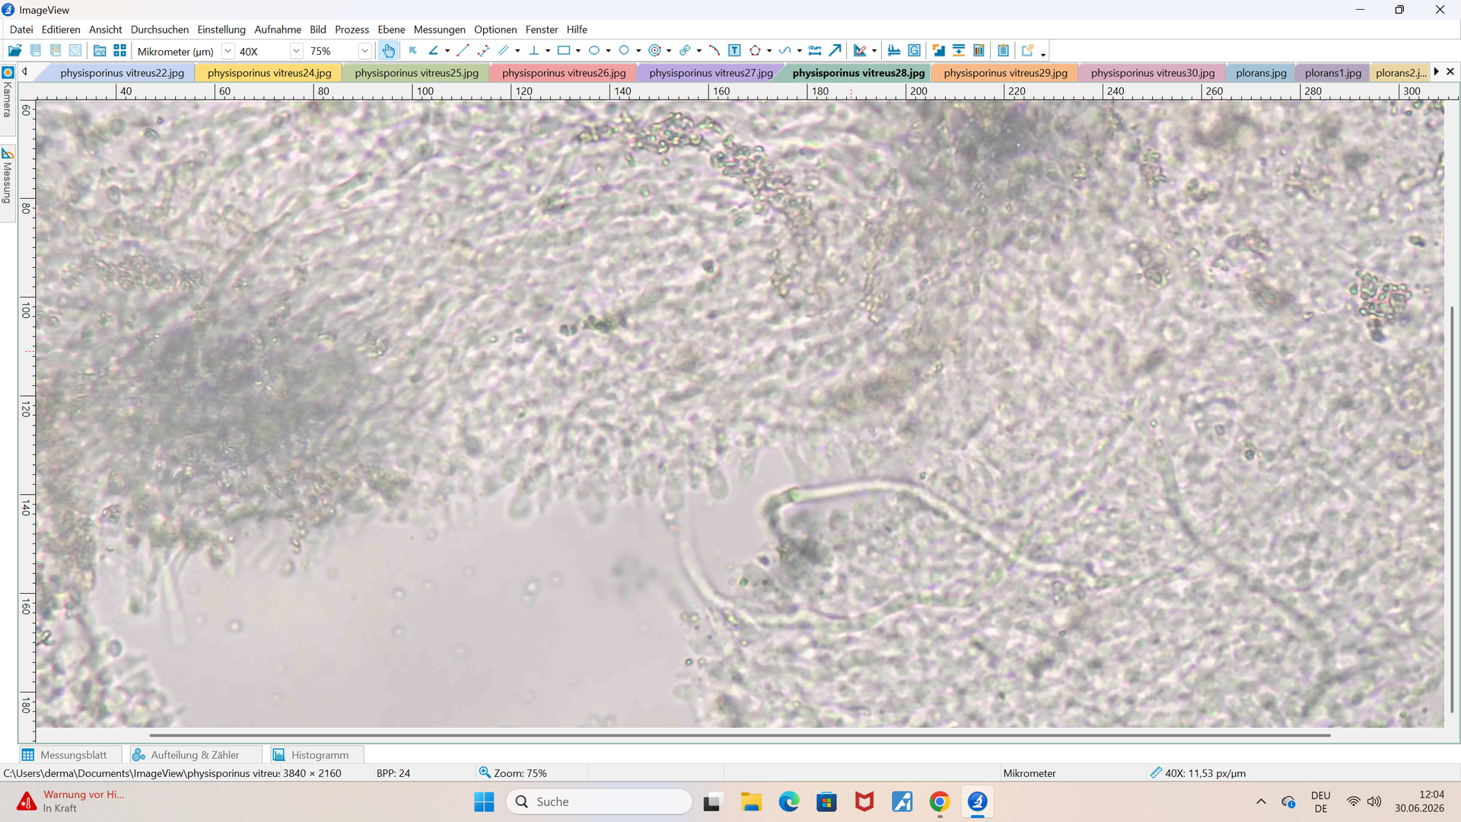
Task: Select the arrow annotation tool
Action: (x=835, y=51)
